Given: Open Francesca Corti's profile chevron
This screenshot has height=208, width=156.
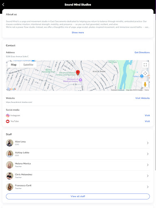Looking at the screenshot, I should (147, 187).
